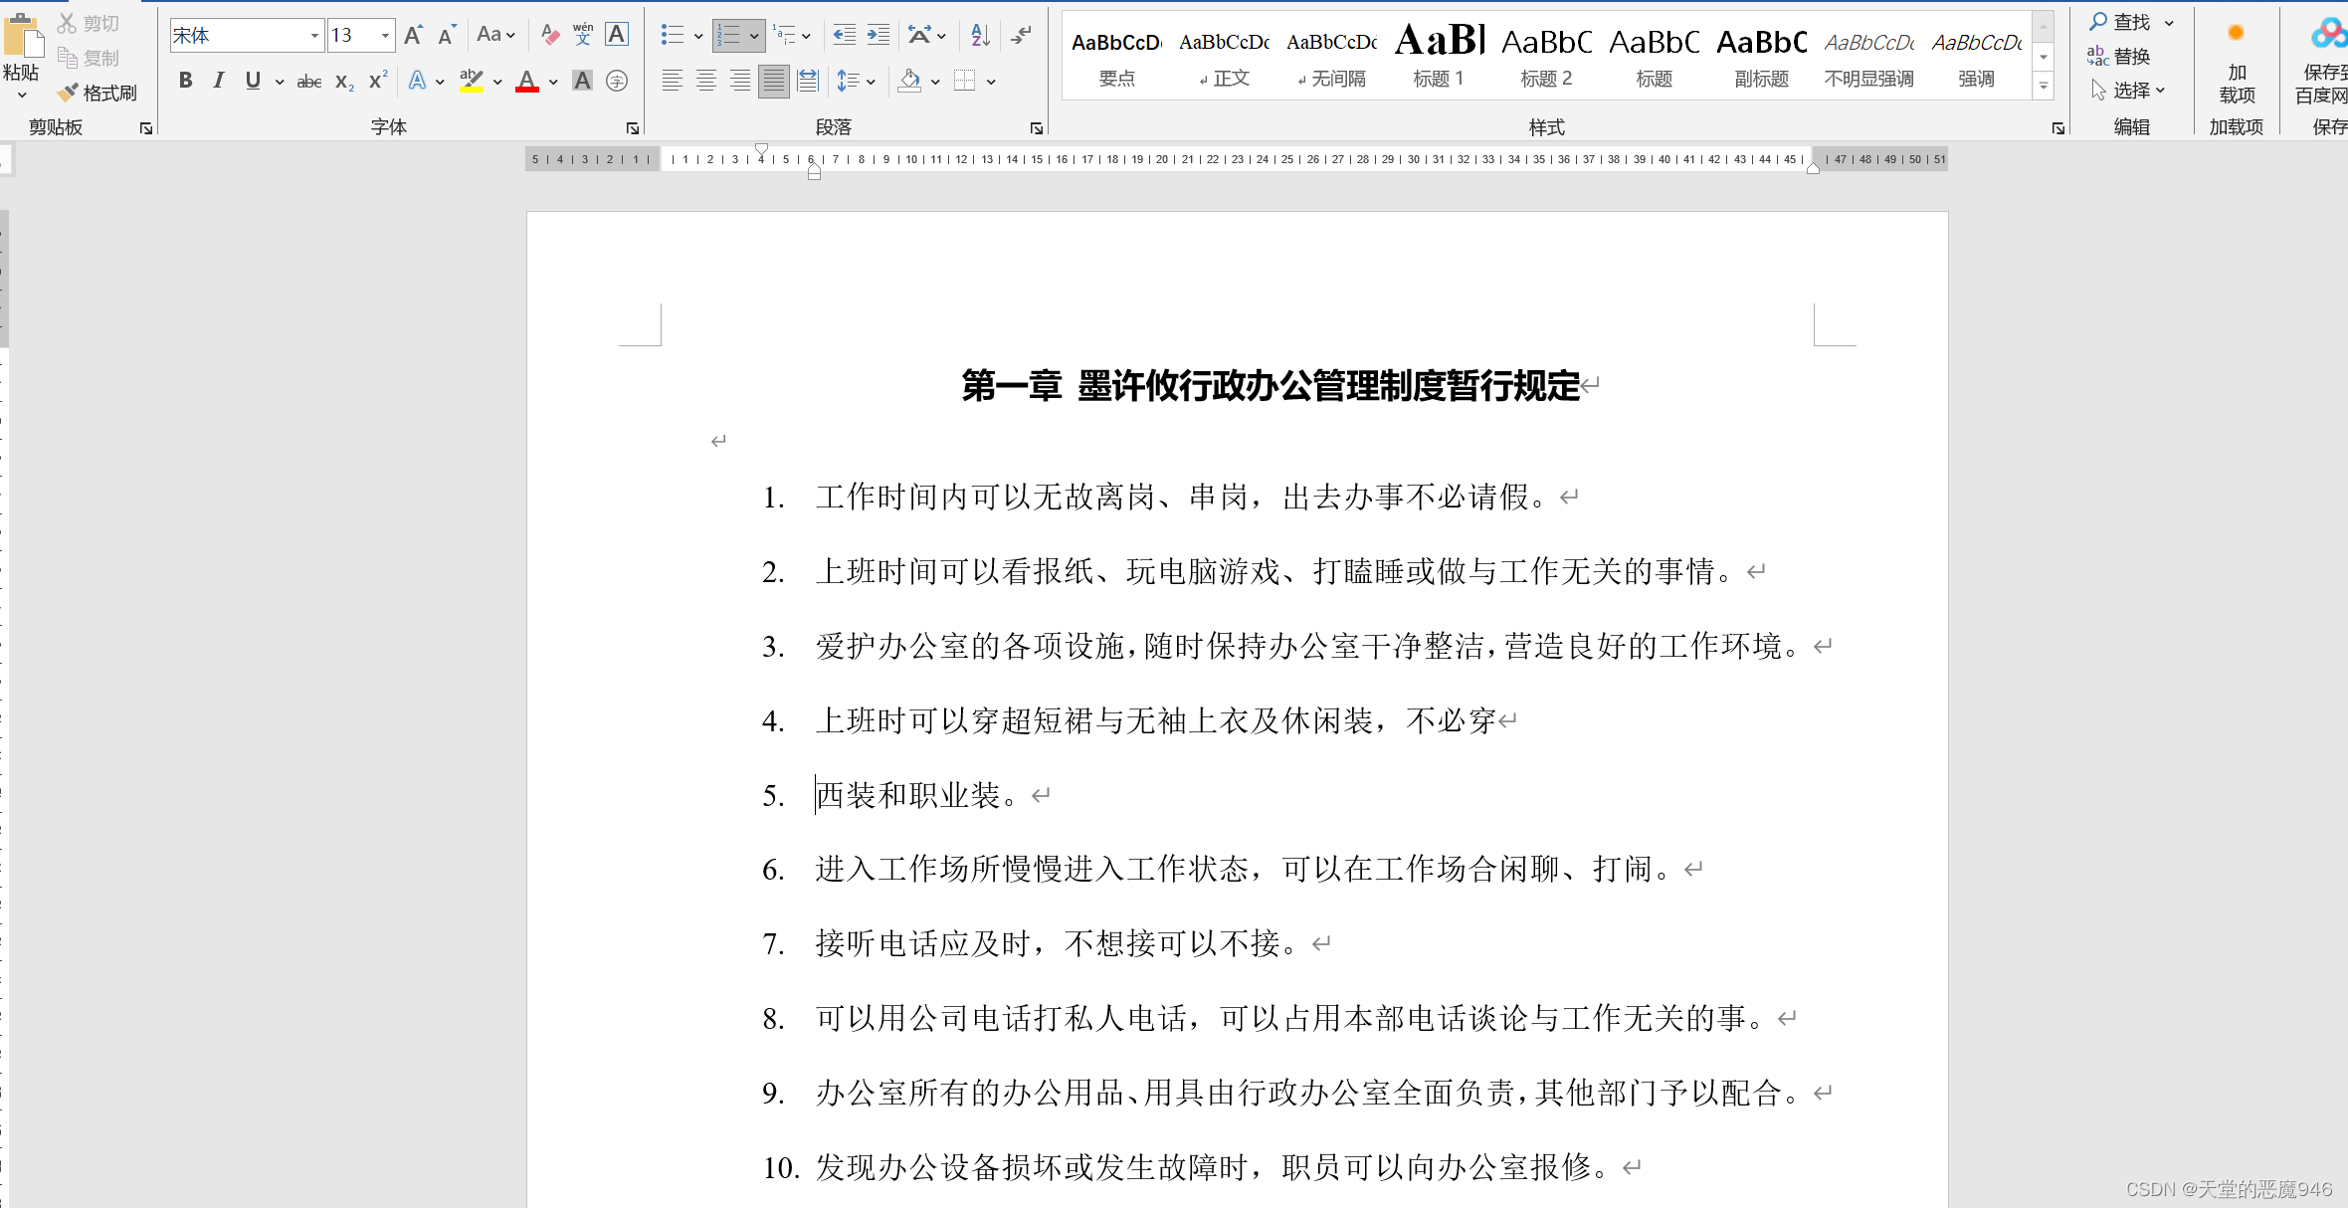Align text left
This screenshot has height=1208, width=2348.
pos(673,81)
